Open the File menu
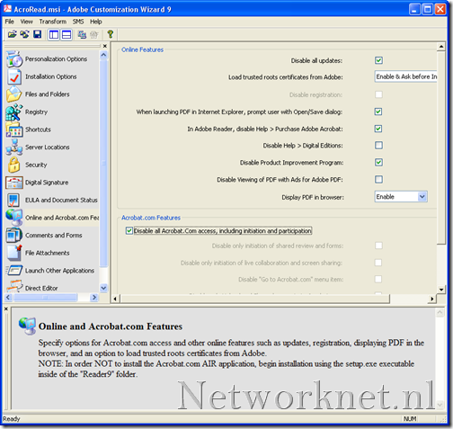The height and width of the screenshot is (429, 453). point(9,22)
